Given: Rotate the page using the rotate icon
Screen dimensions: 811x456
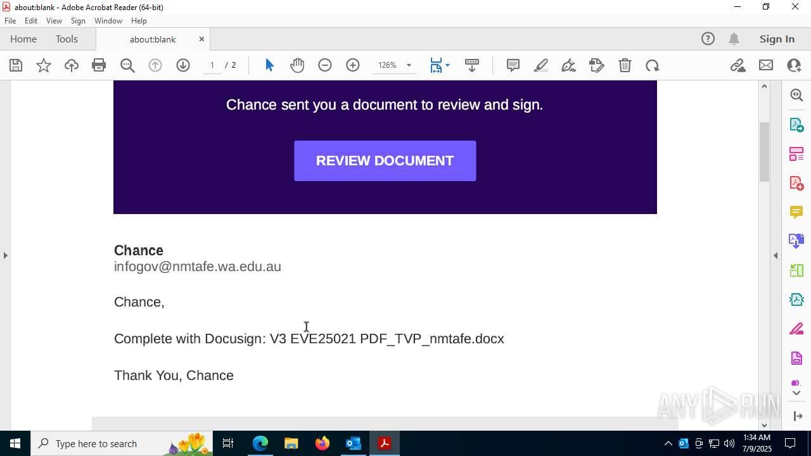Looking at the screenshot, I should click(x=653, y=65).
